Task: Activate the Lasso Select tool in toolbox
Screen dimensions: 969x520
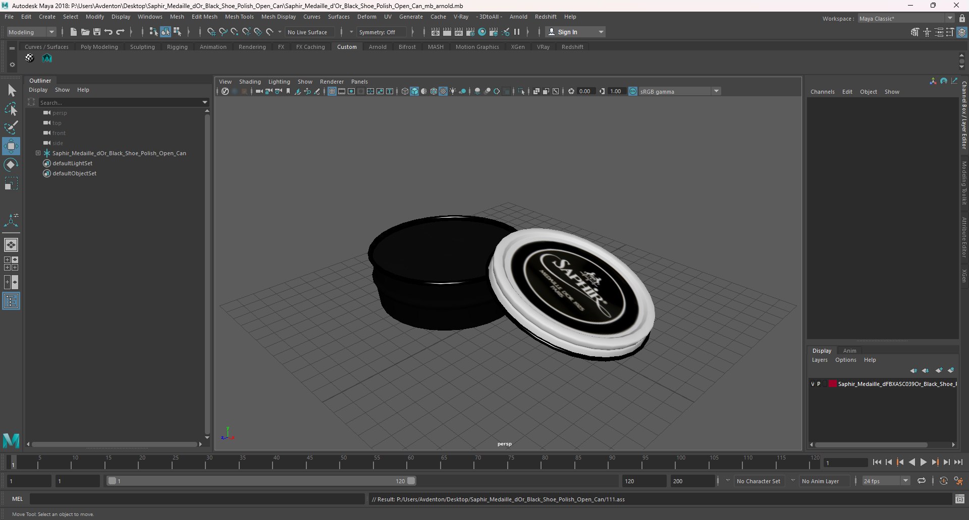Action: coord(11,109)
